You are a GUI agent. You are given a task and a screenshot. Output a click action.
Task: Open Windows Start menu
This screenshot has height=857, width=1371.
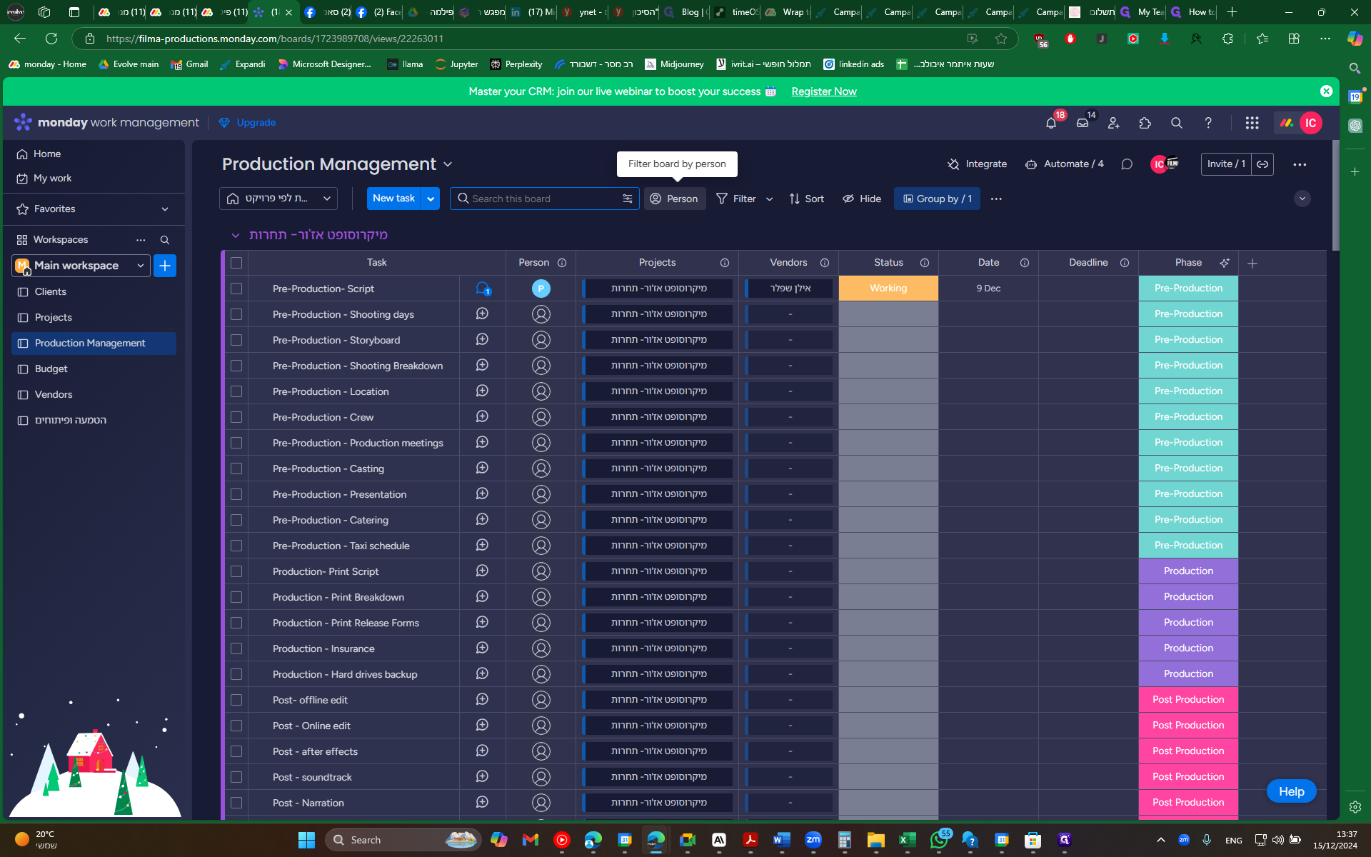(306, 840)
